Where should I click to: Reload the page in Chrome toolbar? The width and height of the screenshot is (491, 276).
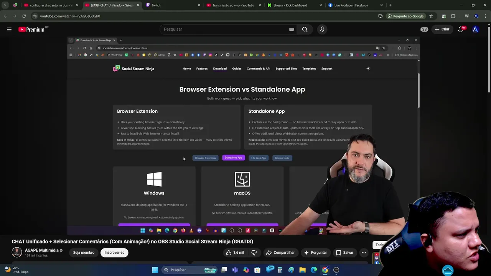click(x=24, y=16)
